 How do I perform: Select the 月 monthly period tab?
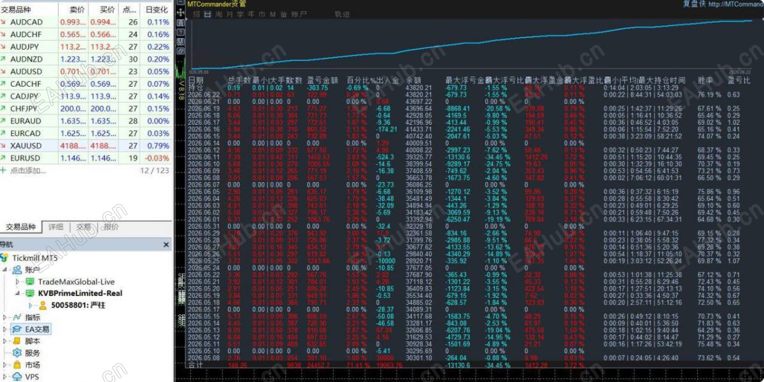229,14
